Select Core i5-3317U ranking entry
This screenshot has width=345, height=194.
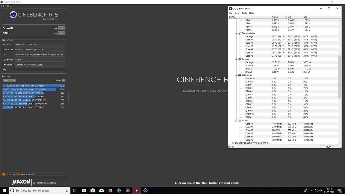tap(34, 107)
